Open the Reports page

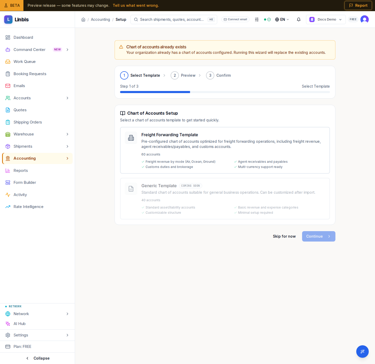(x=37, y=171)
